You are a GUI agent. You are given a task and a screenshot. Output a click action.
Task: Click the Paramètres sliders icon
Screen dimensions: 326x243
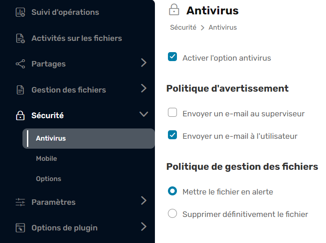click(20, 203)
